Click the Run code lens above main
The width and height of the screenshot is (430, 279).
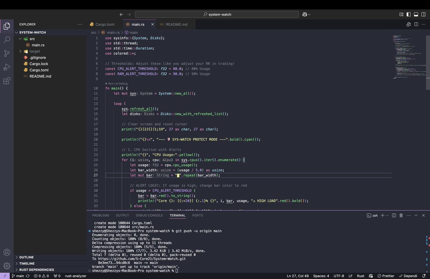click(x=110, y=83)
